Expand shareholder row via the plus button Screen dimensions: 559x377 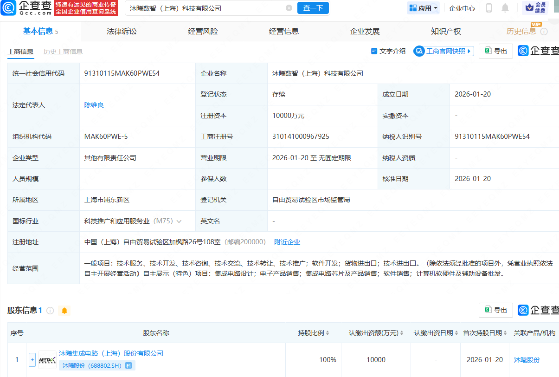coord(32,360)
